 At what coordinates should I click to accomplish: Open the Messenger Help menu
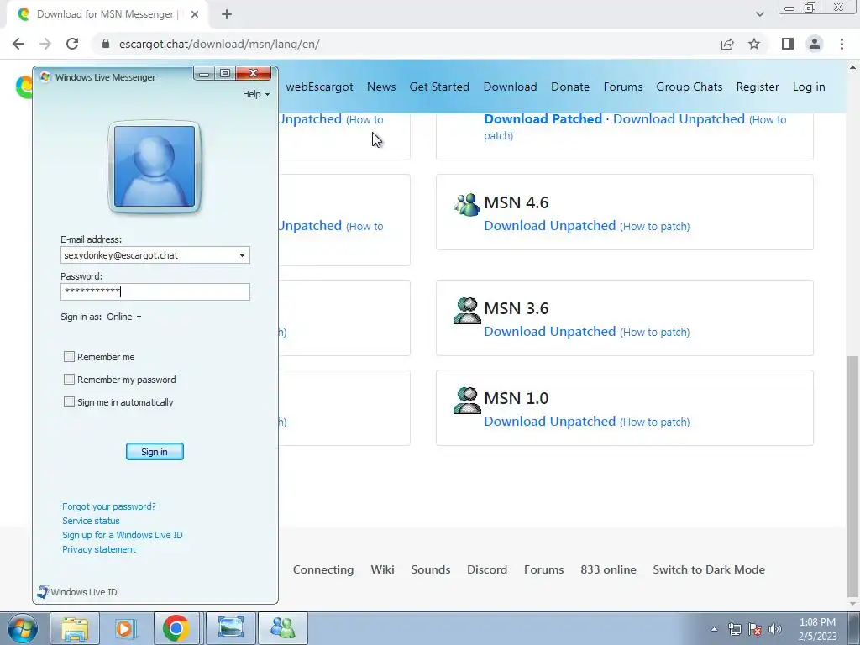(256, 94)
